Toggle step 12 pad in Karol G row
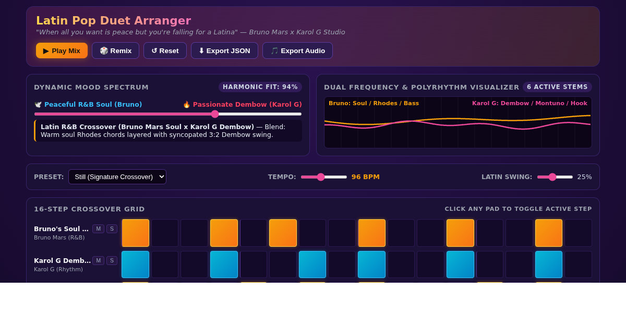This screenshot has height=328, width=626. (x=460, y=264)
